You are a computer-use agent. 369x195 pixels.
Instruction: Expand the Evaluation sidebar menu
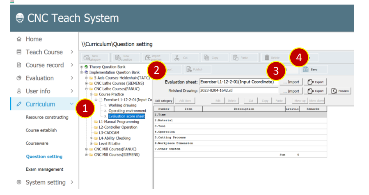tap(72, 78)
